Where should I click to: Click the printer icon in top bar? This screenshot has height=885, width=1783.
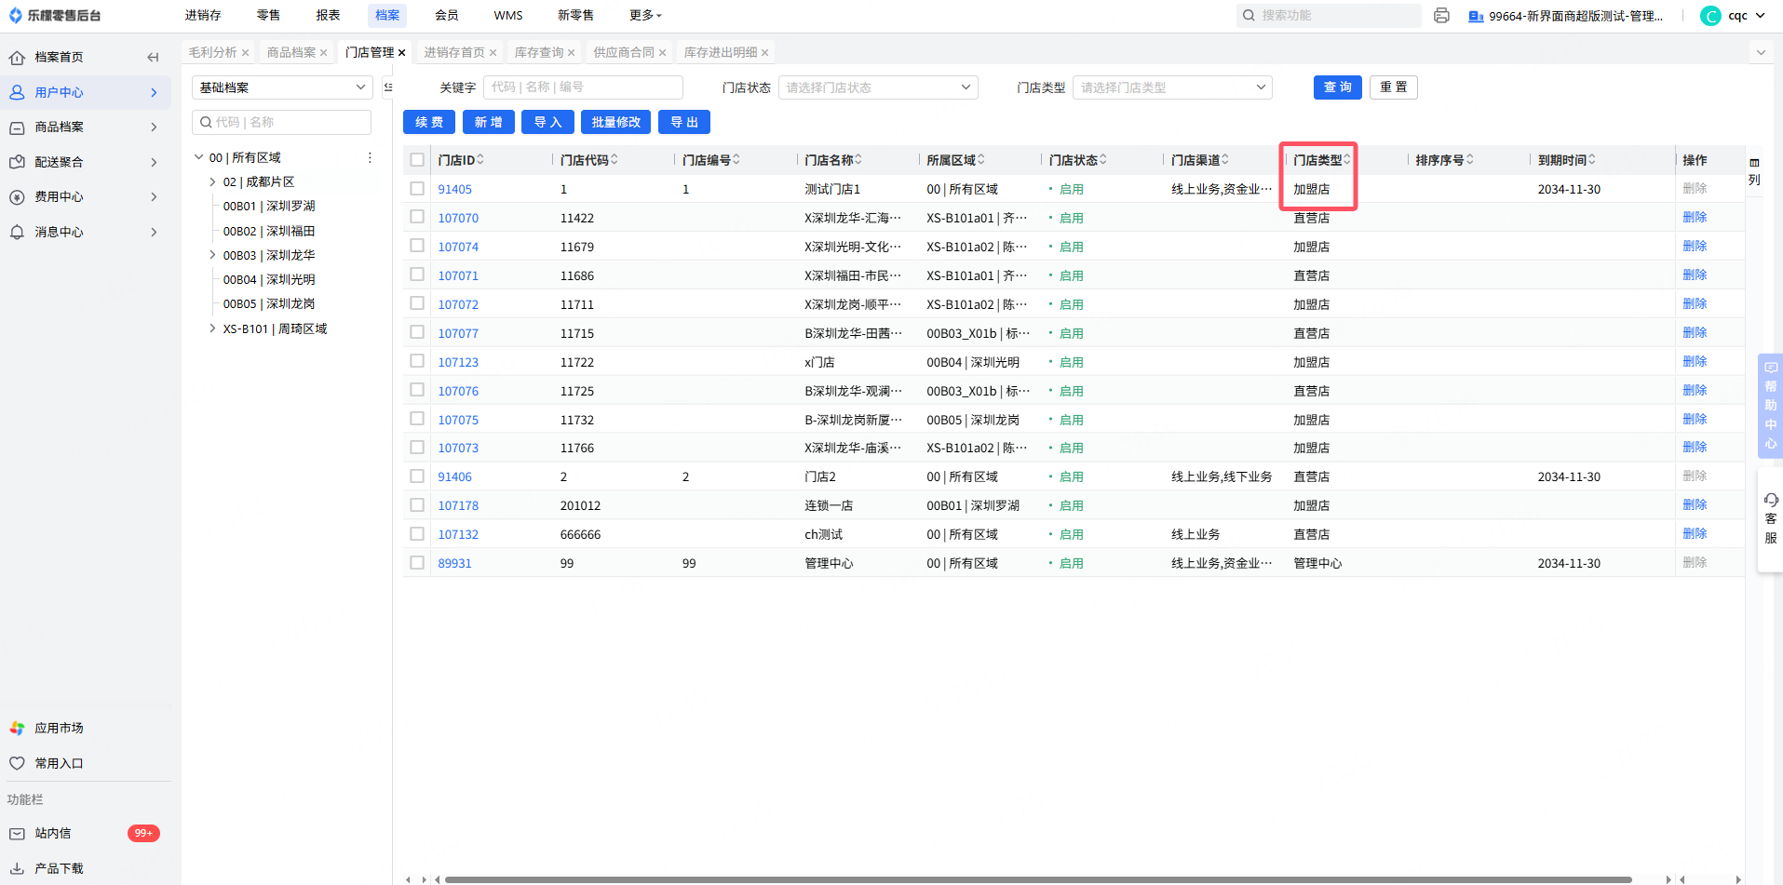click(x=1441, y=16)
